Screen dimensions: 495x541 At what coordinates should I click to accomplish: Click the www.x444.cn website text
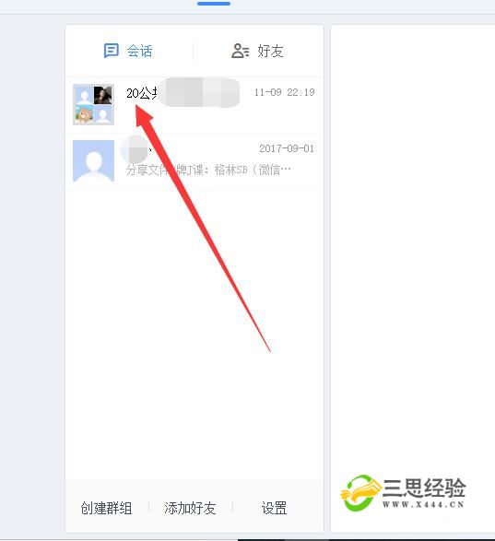coord(423,504)
